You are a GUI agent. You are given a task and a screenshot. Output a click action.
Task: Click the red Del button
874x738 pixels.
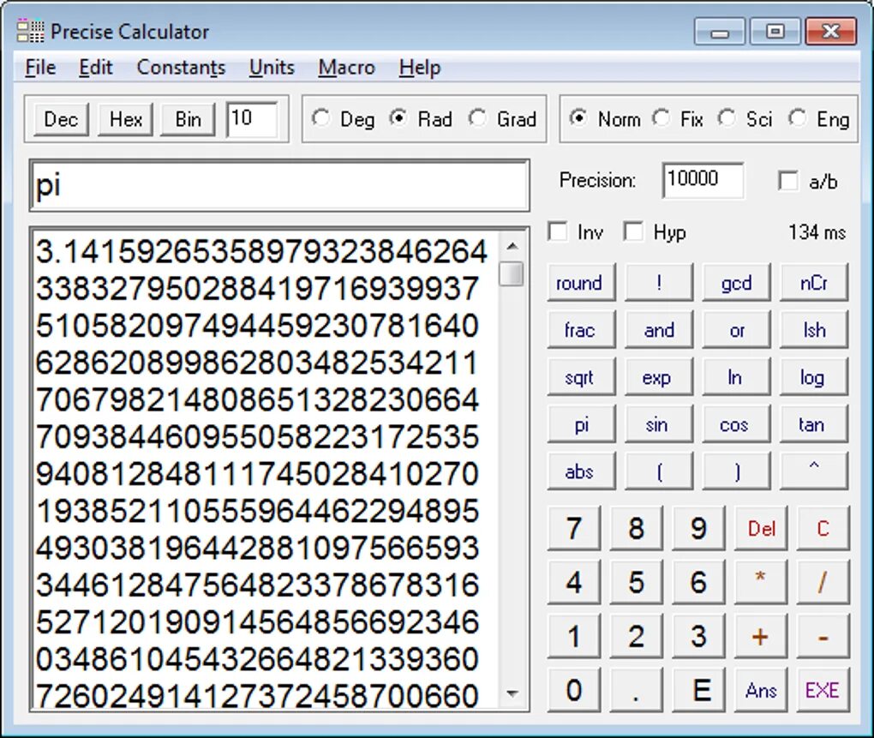tap(761, 528)
